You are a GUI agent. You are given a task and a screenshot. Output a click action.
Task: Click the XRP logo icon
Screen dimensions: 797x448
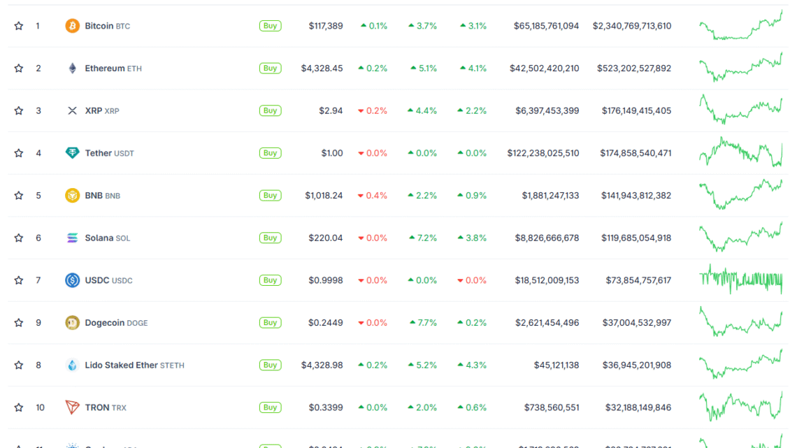(72, 110)
